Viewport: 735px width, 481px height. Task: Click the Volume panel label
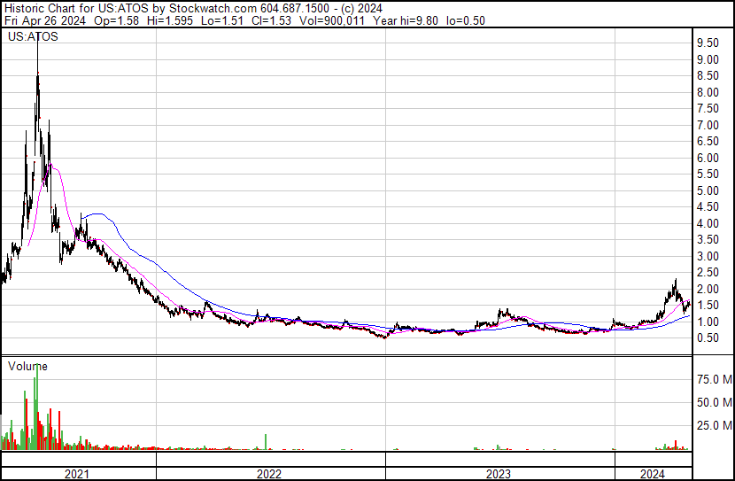pyautogui.click(x=27, y=366)
